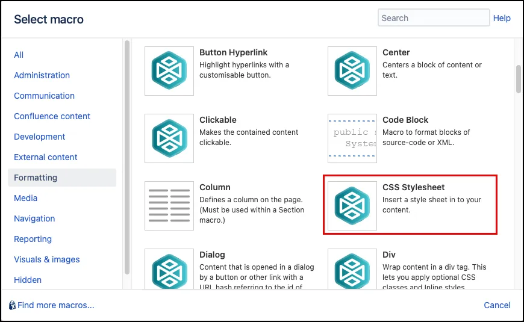
Task: Open the Navigation category
Action: click(x=34, y=218)
